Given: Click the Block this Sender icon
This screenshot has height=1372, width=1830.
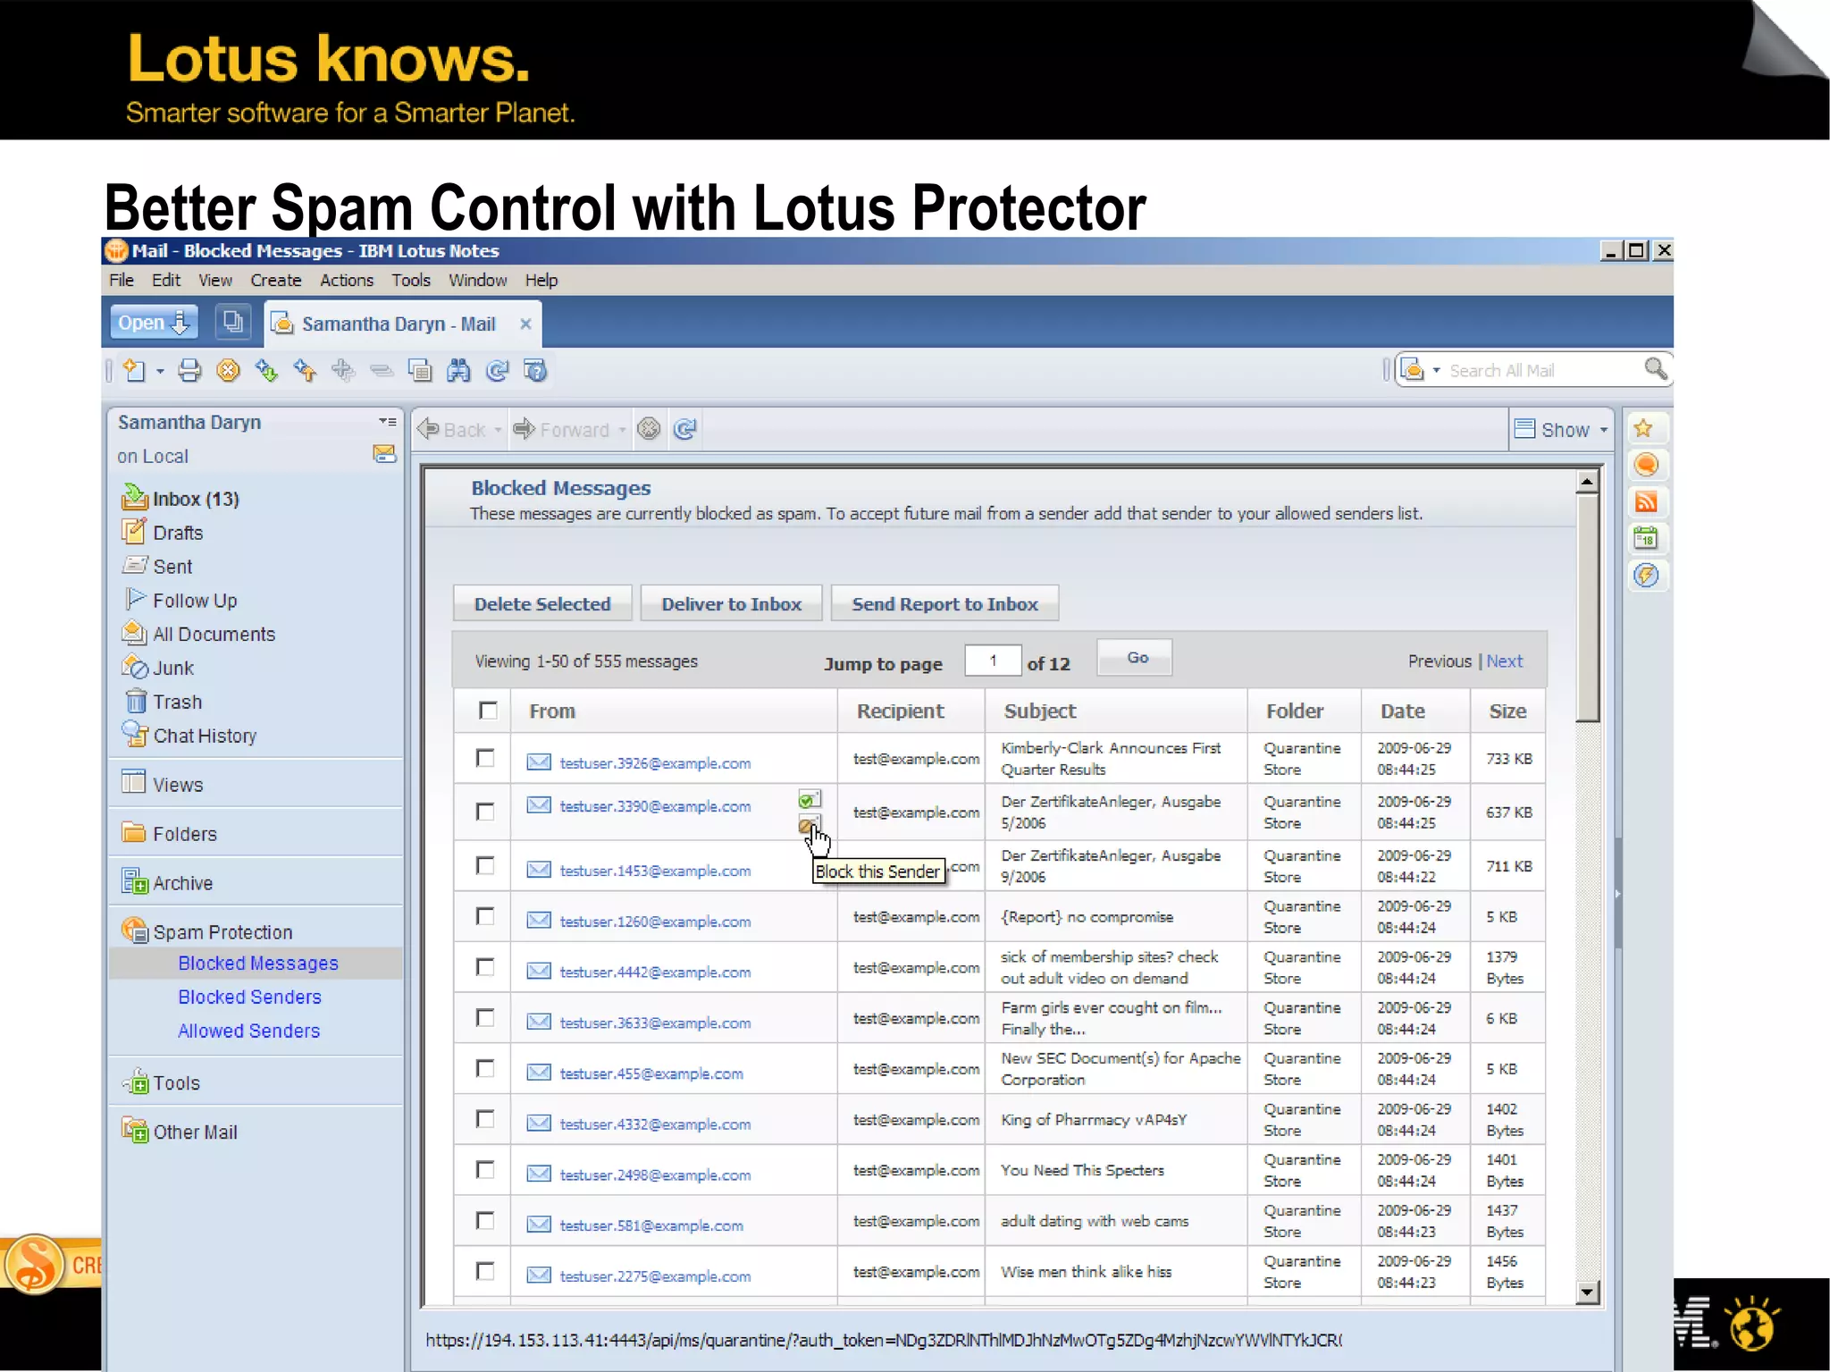Looking at the screenshot, I should [808, 824].
